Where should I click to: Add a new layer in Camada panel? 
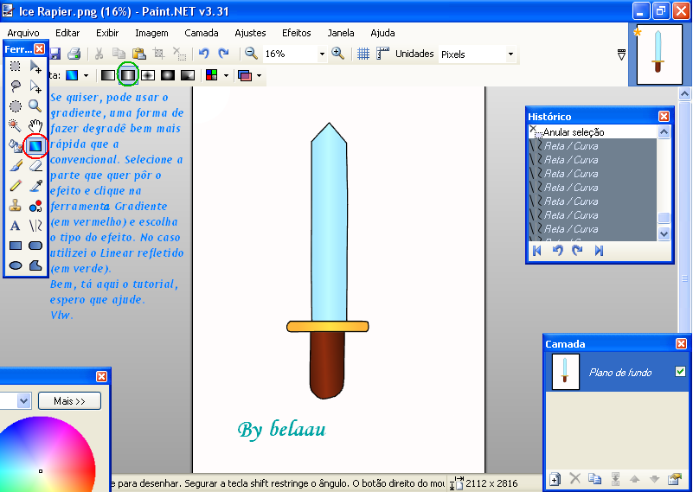coord(555,478)
